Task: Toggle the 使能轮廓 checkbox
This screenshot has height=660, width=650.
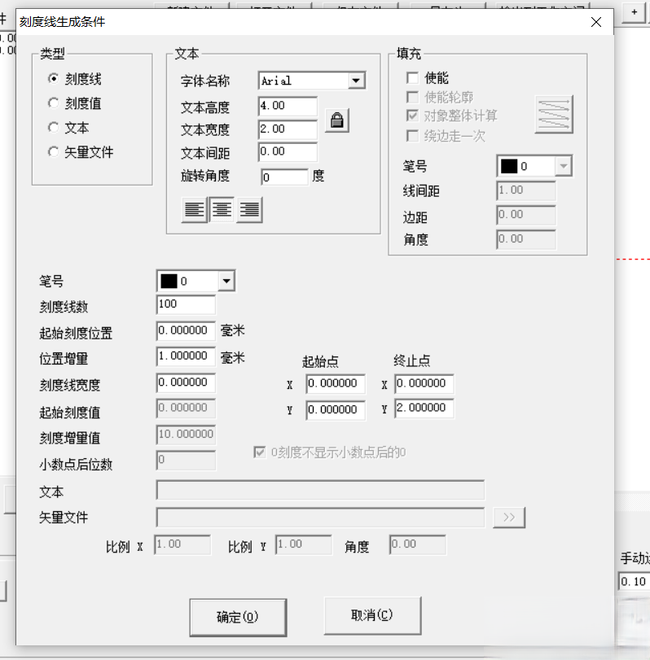Action: tap(412, 97)
